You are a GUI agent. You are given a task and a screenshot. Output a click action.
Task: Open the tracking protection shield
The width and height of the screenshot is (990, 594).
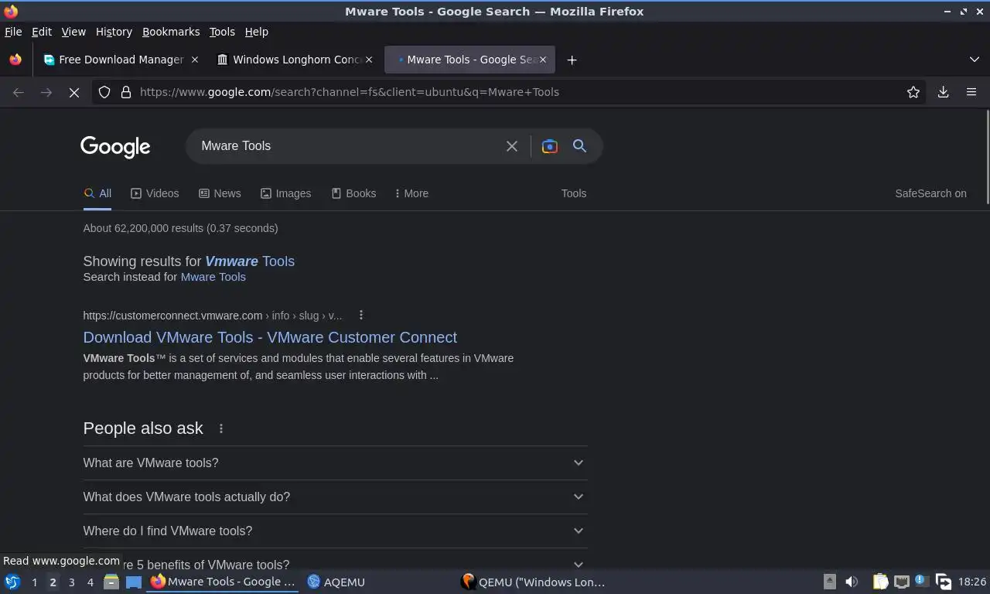coord(104,92)
